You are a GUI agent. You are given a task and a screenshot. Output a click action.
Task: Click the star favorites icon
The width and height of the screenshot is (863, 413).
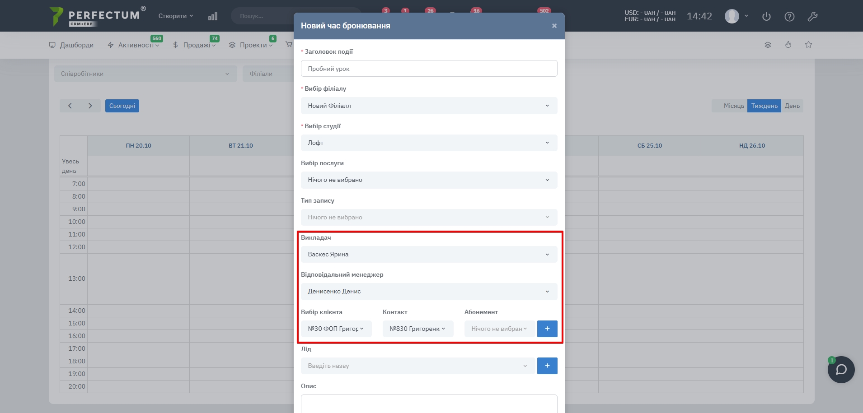coord(808,45)
